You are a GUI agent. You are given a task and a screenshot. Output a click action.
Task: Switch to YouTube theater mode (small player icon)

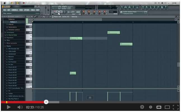[159, 107]
